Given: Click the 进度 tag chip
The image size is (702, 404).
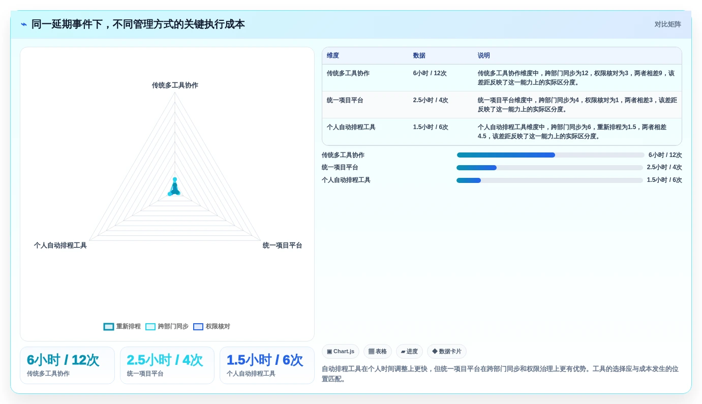Looking at the screenshot, I should click(409, 352).
